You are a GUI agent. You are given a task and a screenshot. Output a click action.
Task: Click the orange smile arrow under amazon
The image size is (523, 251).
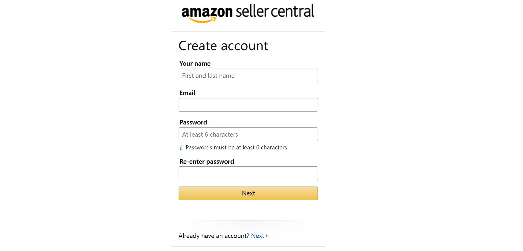(203, 20)
